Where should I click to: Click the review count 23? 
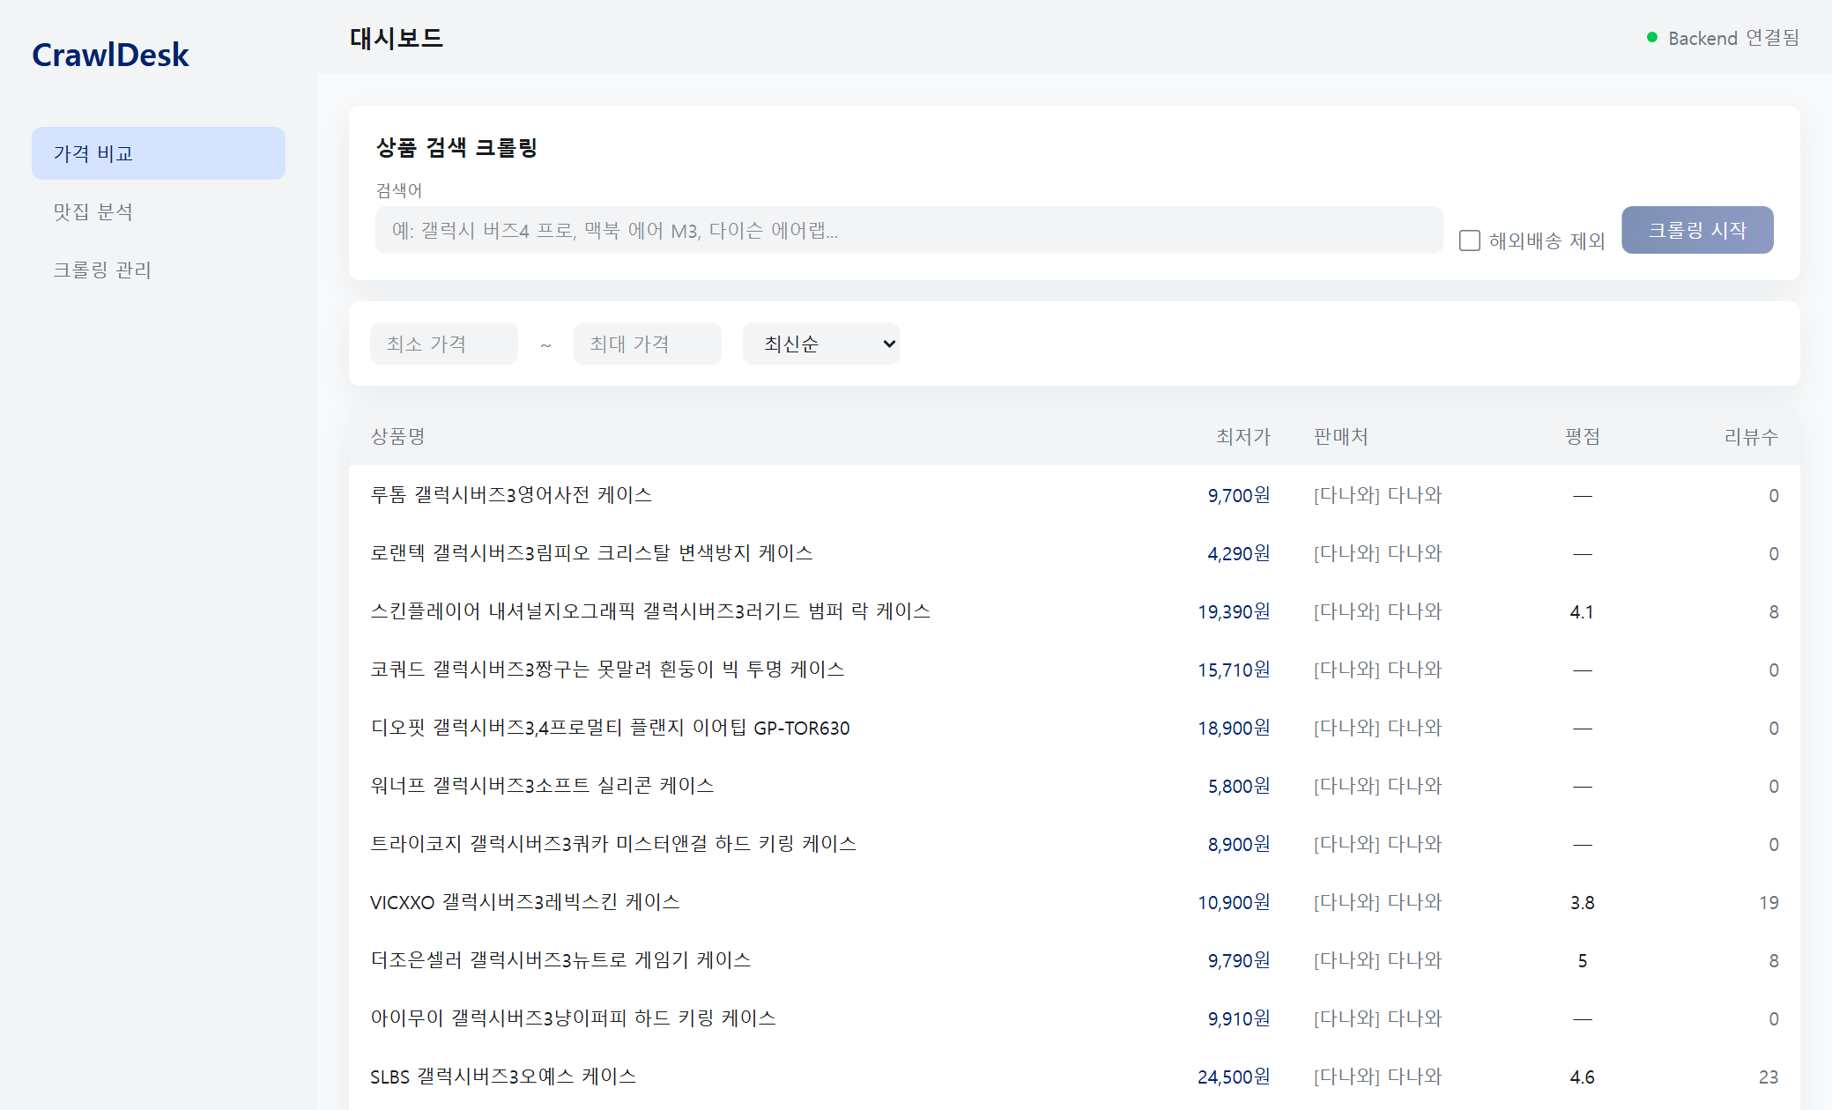click(x=1769, y=1077)
